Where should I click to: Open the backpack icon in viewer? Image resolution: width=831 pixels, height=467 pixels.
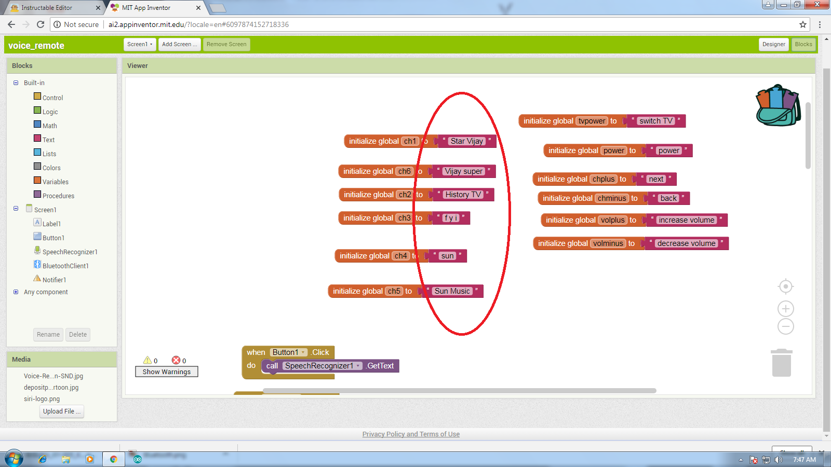coord(778,105)
